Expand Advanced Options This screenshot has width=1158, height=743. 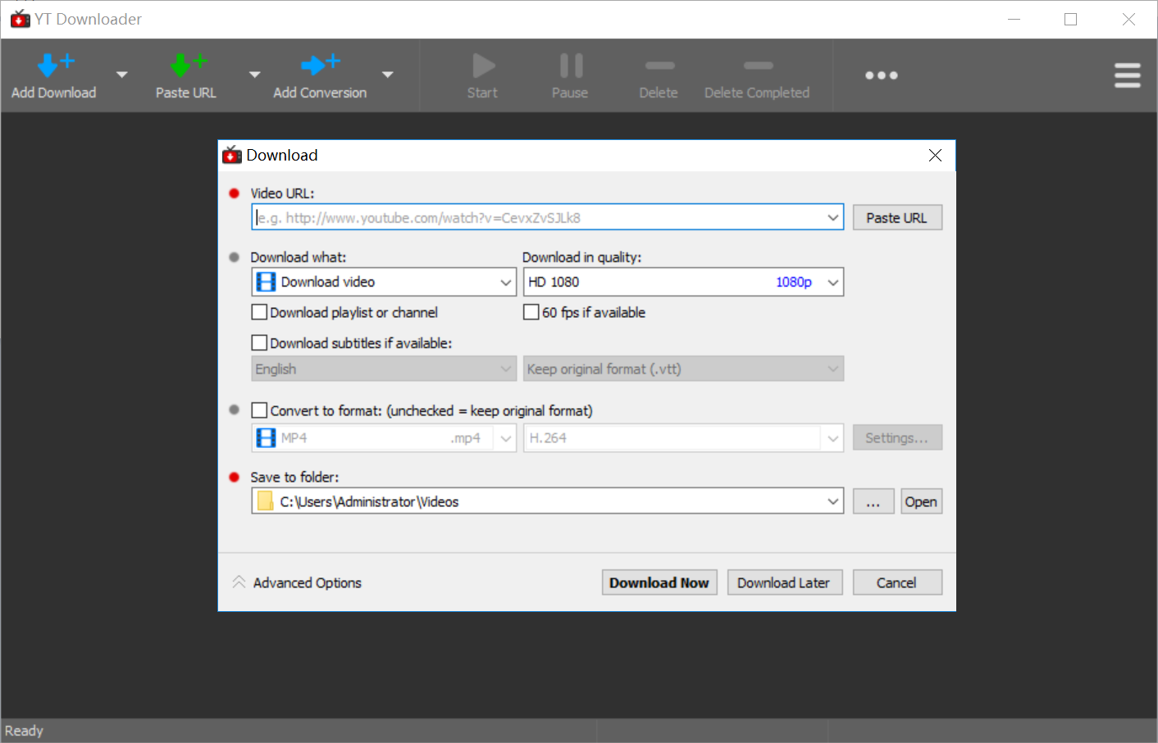[x=297, y=582]
